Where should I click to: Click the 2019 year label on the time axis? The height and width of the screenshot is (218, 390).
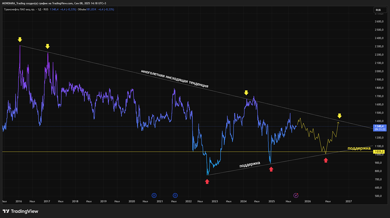coord(103,201)
